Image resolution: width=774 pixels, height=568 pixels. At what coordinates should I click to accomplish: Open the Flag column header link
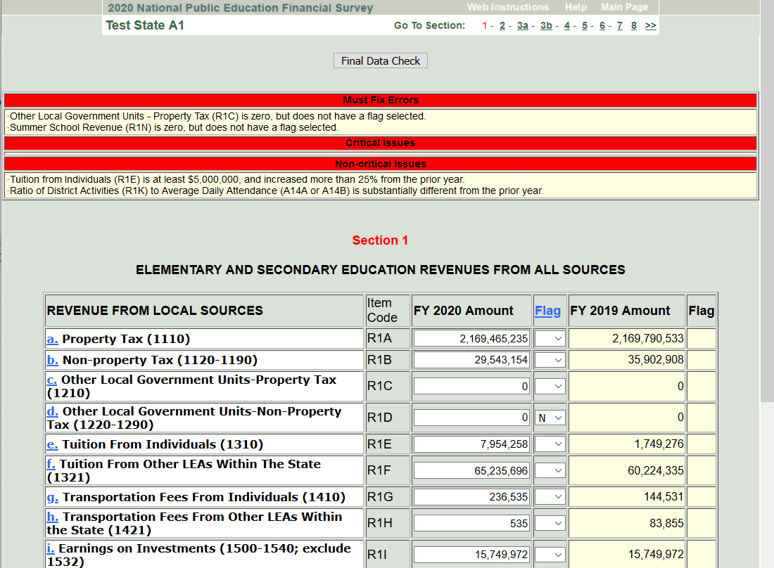(x=547, y=311)
